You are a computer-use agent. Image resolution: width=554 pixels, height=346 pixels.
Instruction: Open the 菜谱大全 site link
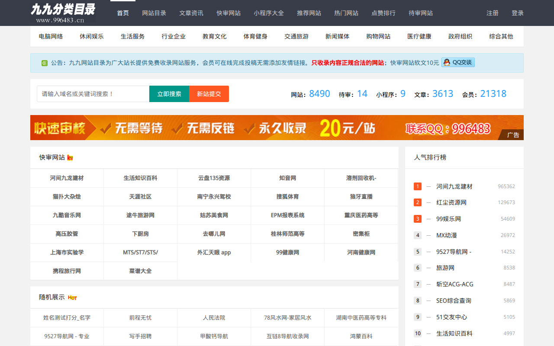140,271
